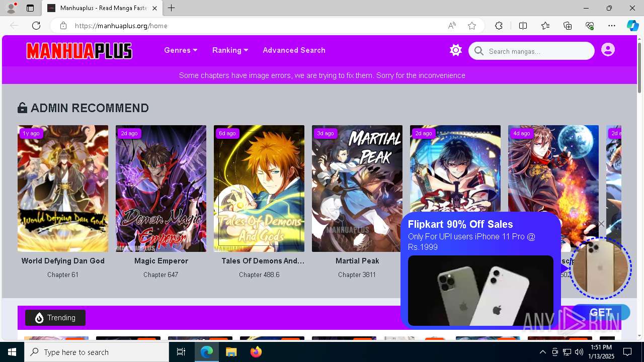Image resolution: width=644 pixels, height=362 pixels.
Task: Open Chapter 61 link
Action: [x=63, y=275]
